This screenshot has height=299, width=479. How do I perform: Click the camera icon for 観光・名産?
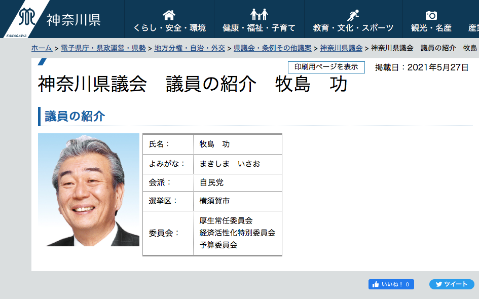click(431, 15)
